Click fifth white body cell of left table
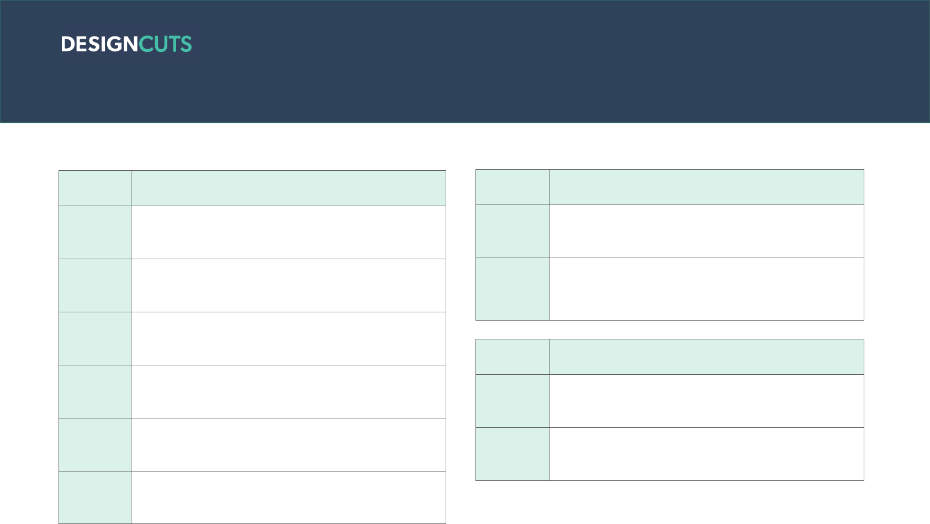Image resolution: width=930 pixels, height=524 pixels. [288, 445]
